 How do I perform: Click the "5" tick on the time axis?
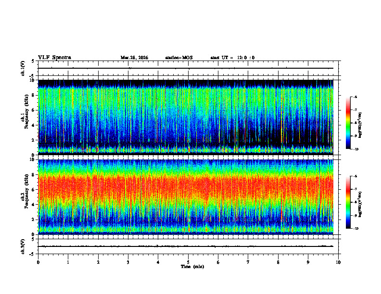coord(188,262)
